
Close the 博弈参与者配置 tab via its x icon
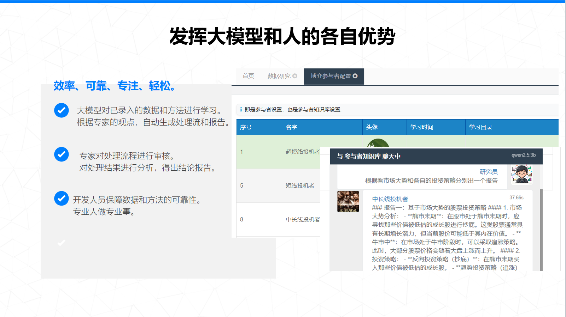[355, 76]
